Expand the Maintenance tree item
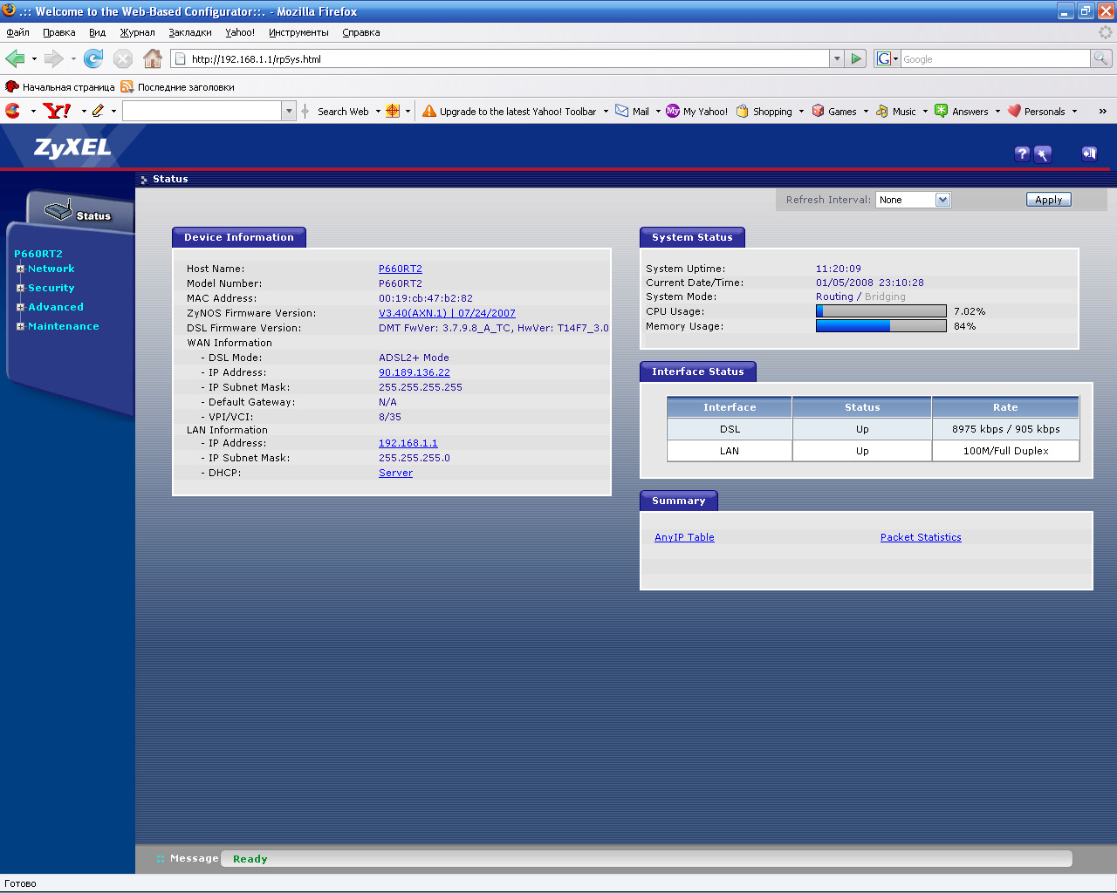The height and width of the screenshot is (893, 1117). point(20,326)
